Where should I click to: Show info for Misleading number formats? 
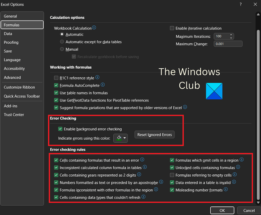click(x=226, y=189)
